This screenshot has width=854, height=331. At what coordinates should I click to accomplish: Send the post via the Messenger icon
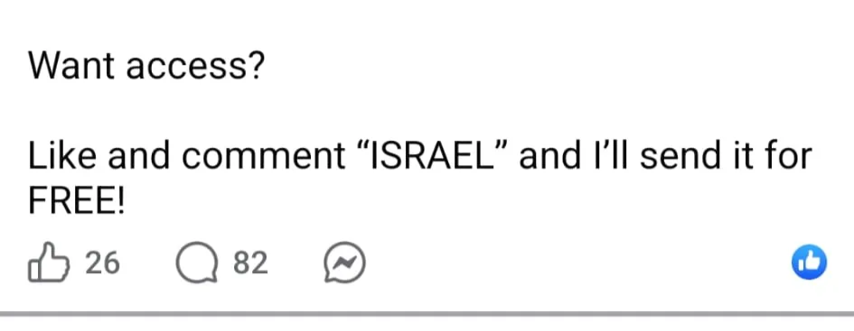pos(344,262)
